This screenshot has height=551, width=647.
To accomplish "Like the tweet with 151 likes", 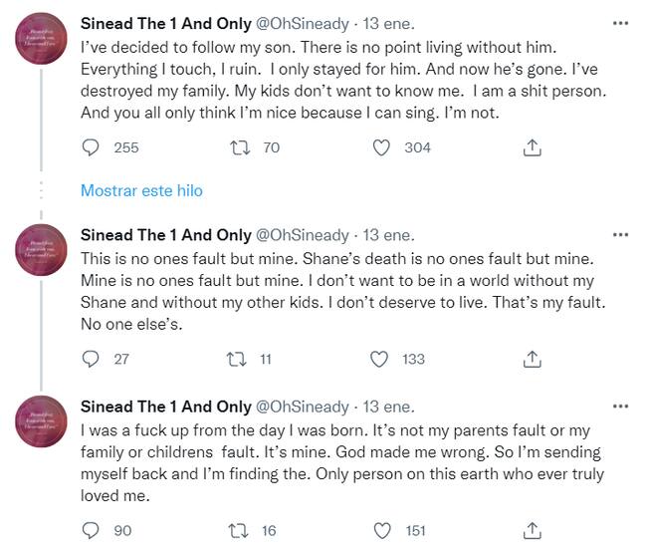I will coord(381,530).
